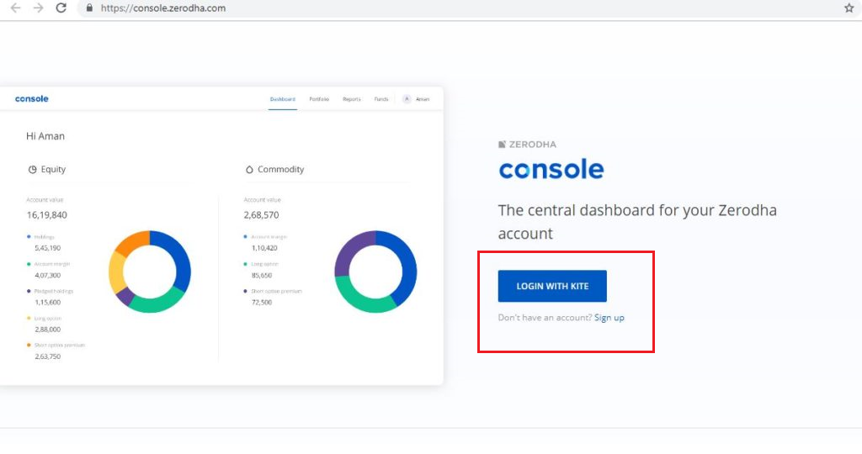Click the avatar circle with letter A

click(407, 99)
